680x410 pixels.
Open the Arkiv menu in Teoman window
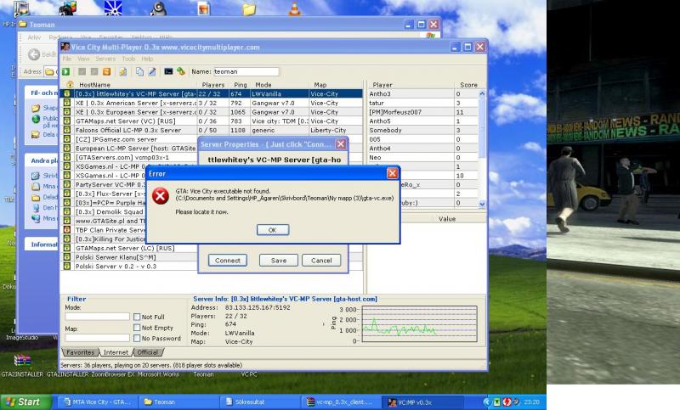point(34,37)
